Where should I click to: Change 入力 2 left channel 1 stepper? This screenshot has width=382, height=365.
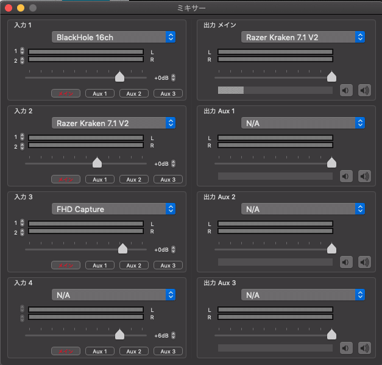(x=22, y=137)
